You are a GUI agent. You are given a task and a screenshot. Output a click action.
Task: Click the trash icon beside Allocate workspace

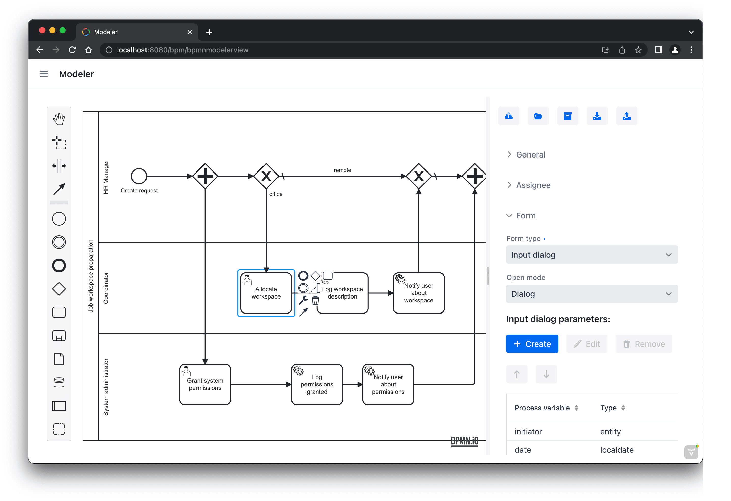tap(315, 301)
